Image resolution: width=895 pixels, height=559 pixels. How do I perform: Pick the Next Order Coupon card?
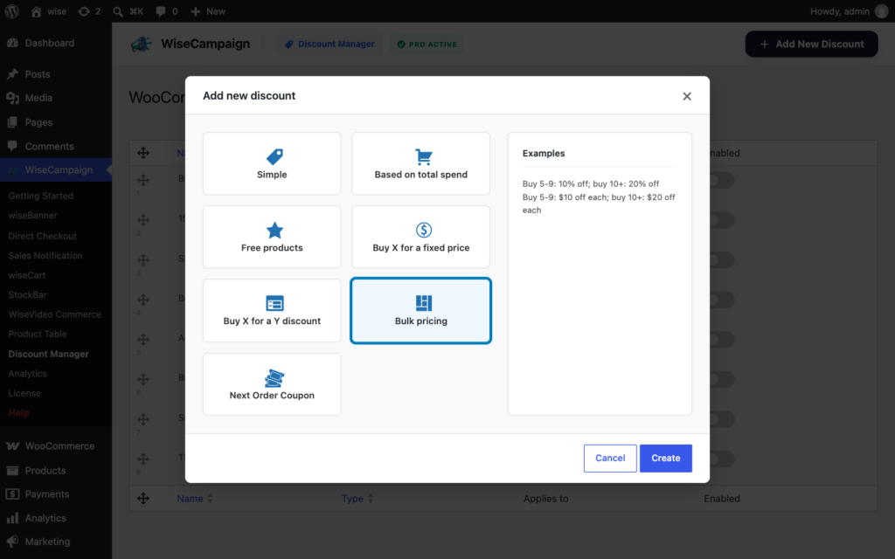tap(272, 384)
